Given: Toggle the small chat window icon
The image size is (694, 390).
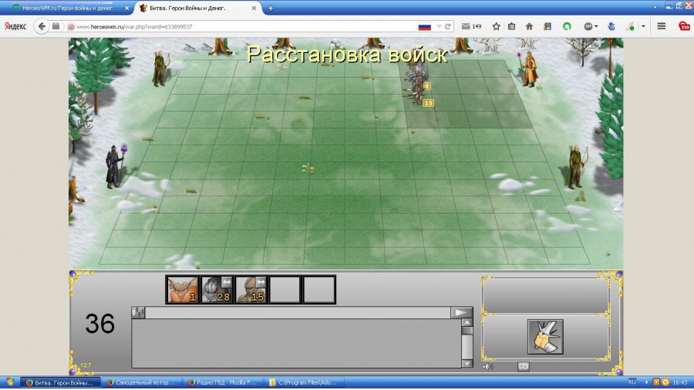Looking at the screenshot, I should (523, 367).
